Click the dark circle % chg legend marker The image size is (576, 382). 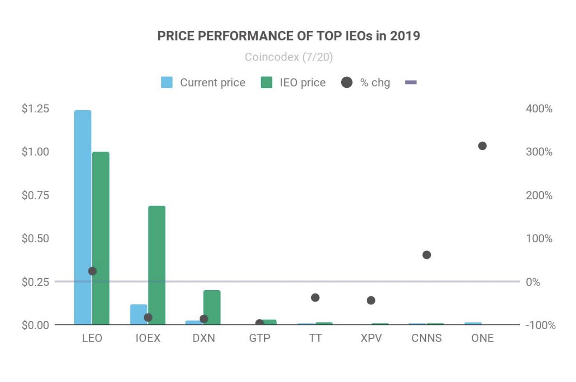tap(347, 83)
